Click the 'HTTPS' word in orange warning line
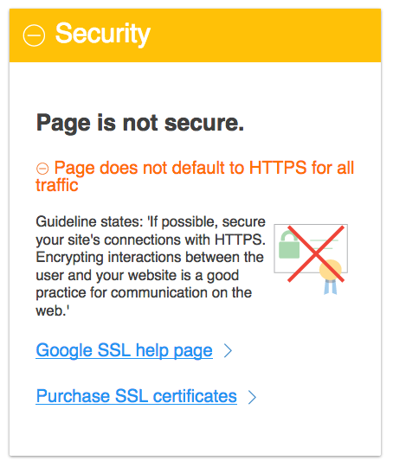 tap(278, 168)
